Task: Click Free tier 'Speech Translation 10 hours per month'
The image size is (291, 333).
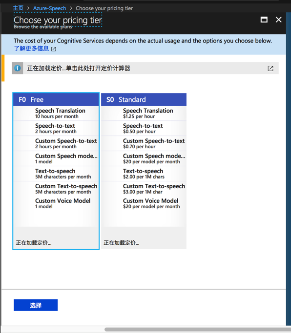Action: 56,114
